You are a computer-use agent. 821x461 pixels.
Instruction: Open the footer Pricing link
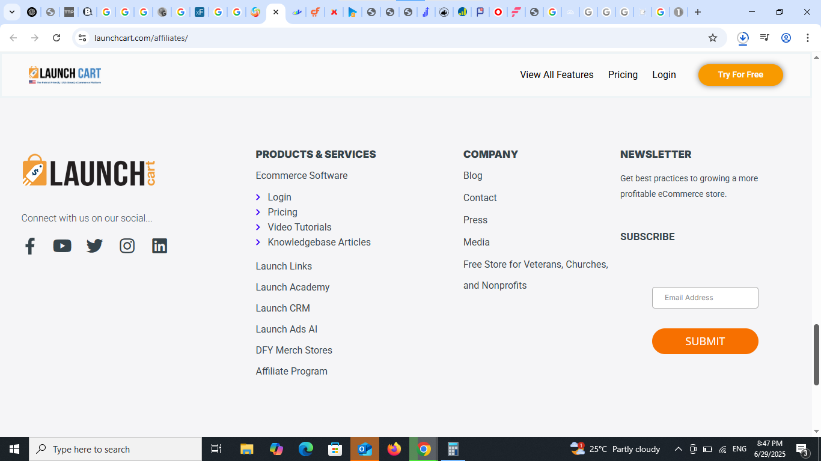click(x=282, y=212)
